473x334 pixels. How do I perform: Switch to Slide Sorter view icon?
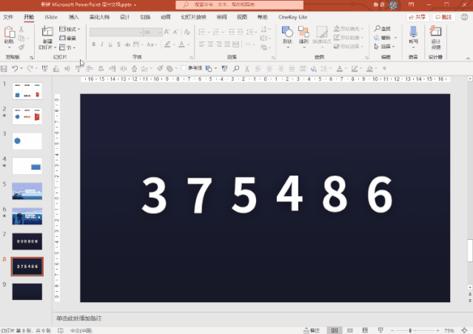(x=350, y=330)
